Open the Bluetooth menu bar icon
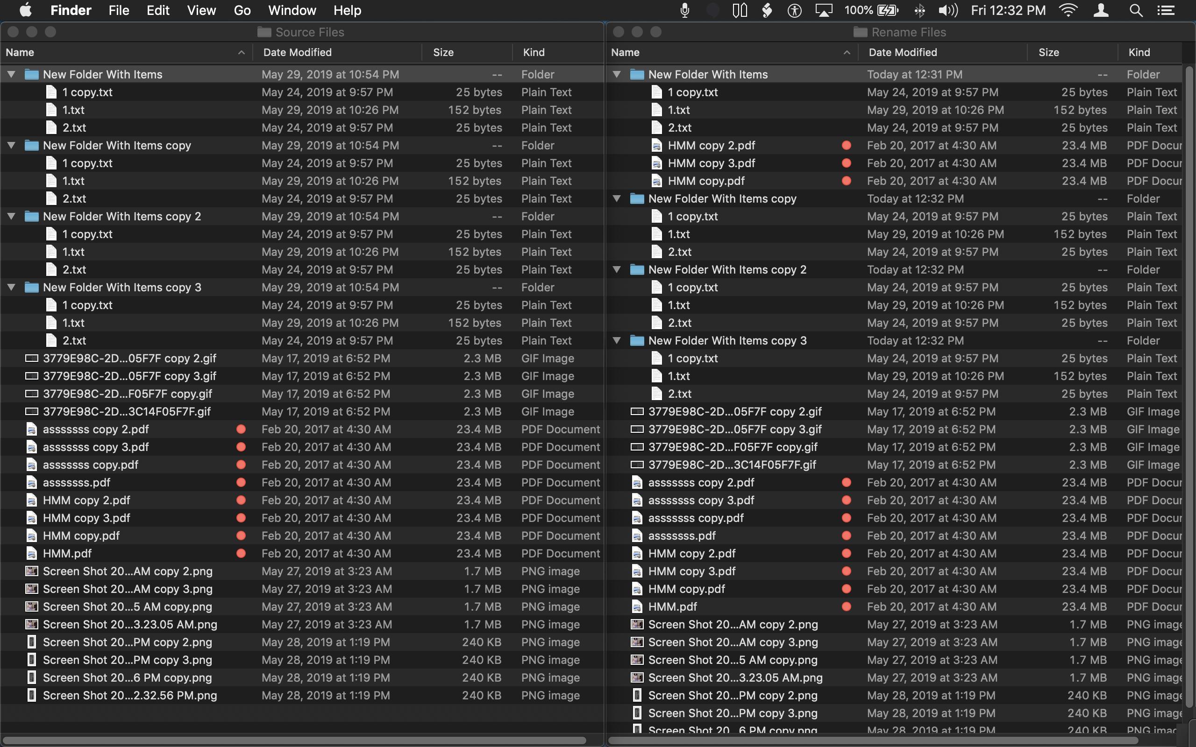1196x747 pixels. pos(919,10)
